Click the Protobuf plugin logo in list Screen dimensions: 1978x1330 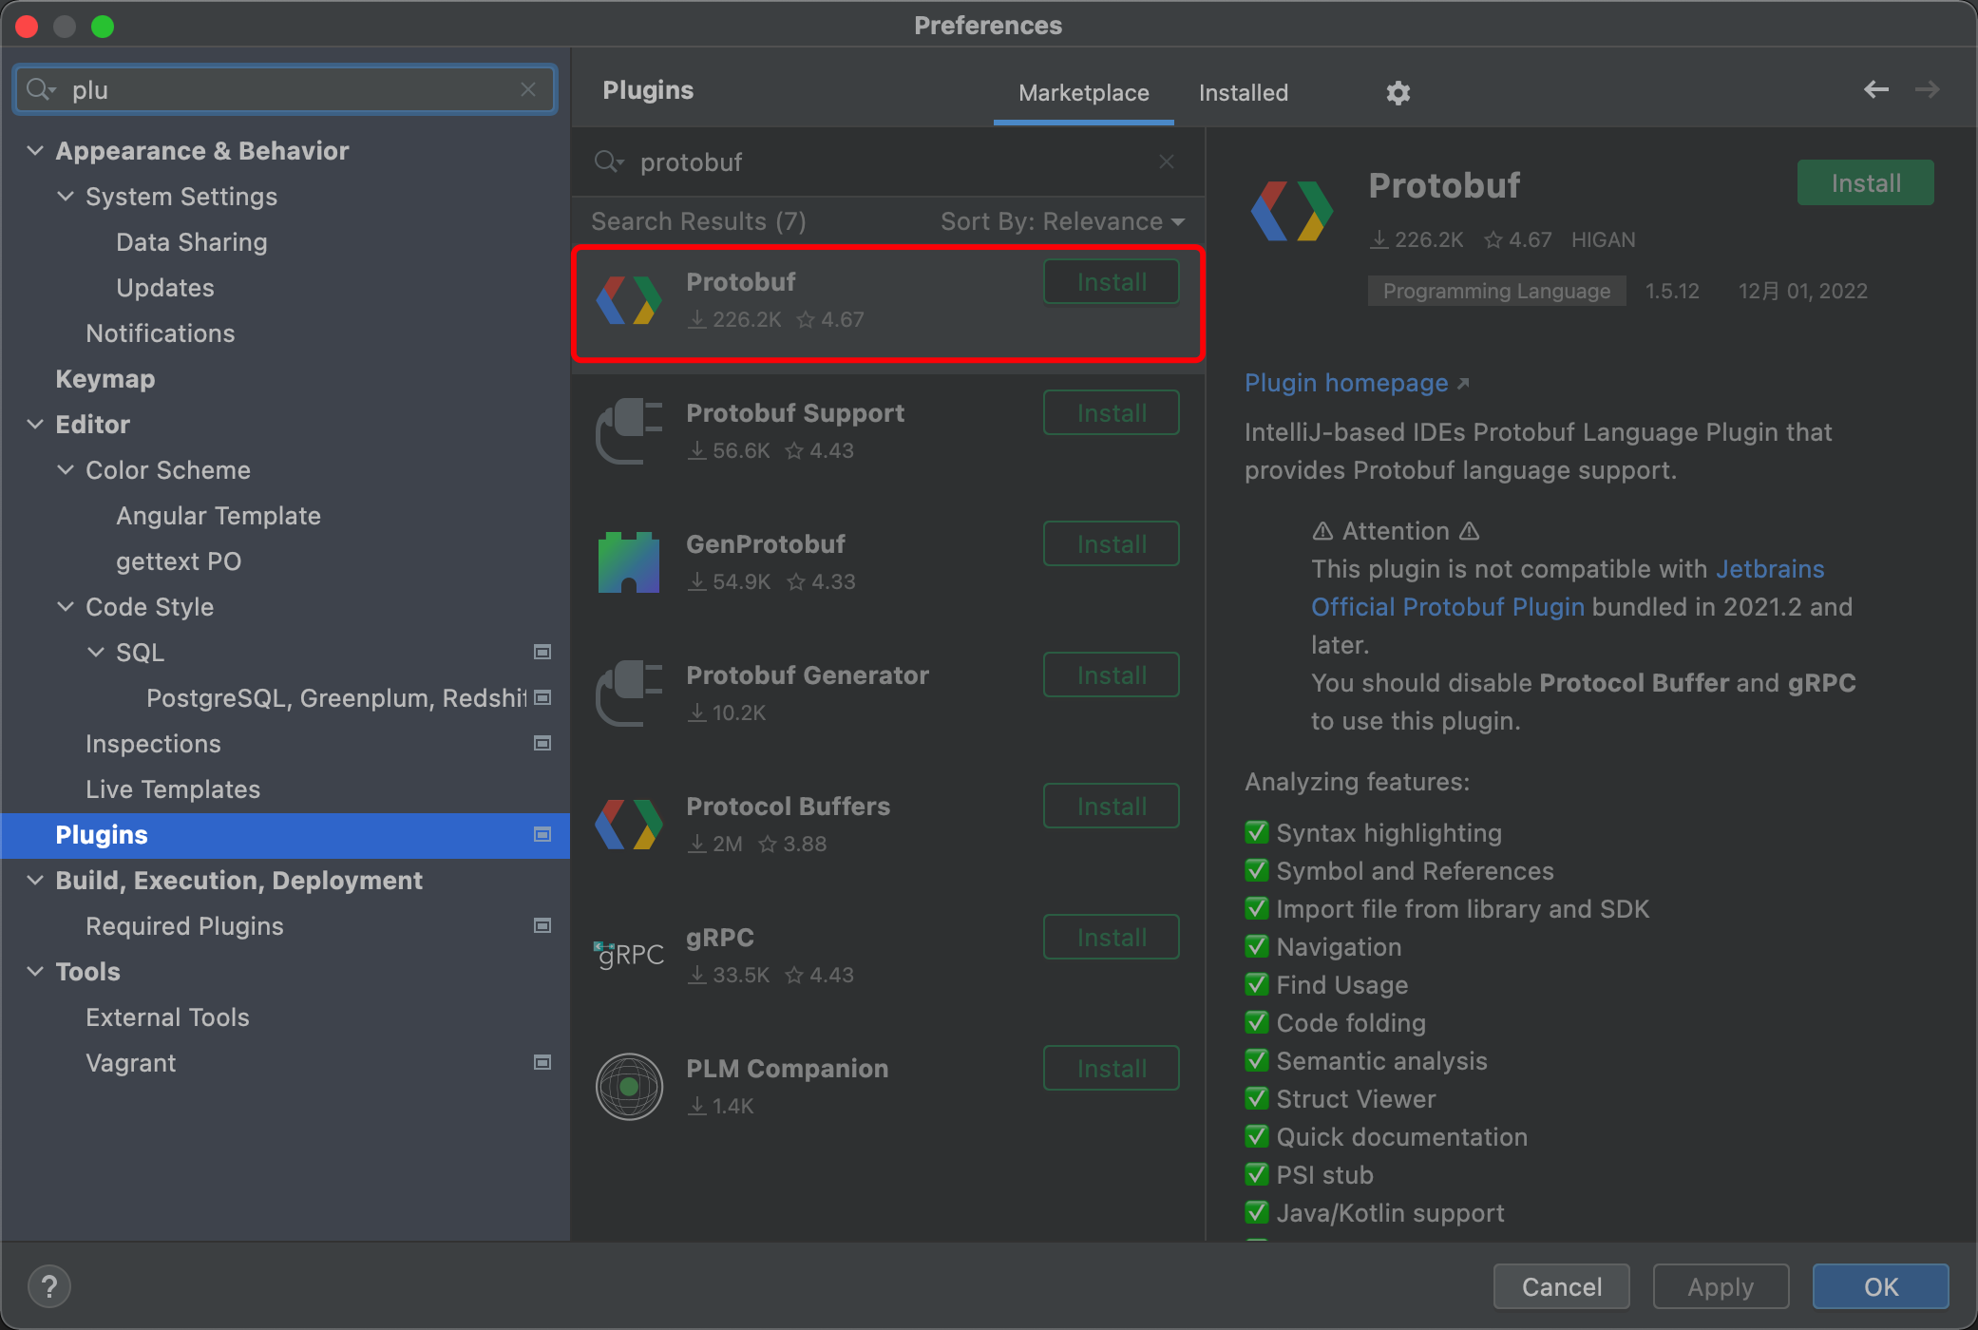tap(628, 300)
